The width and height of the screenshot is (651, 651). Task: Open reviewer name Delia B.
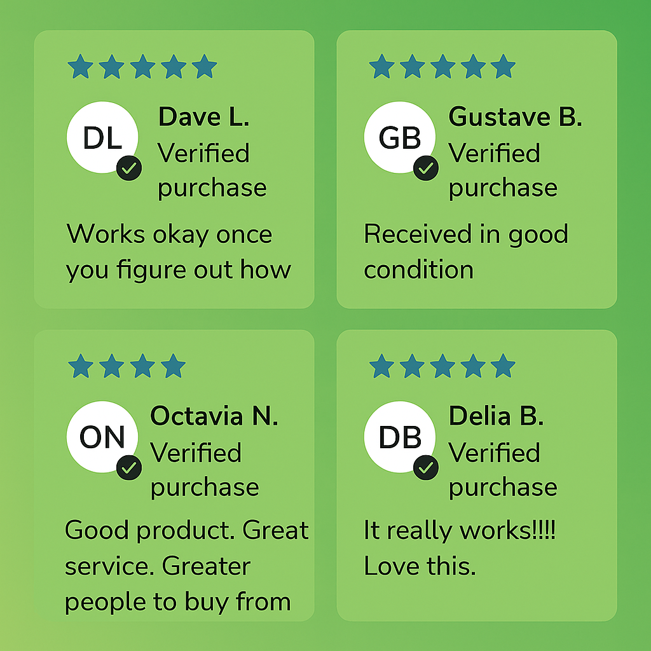496,416
